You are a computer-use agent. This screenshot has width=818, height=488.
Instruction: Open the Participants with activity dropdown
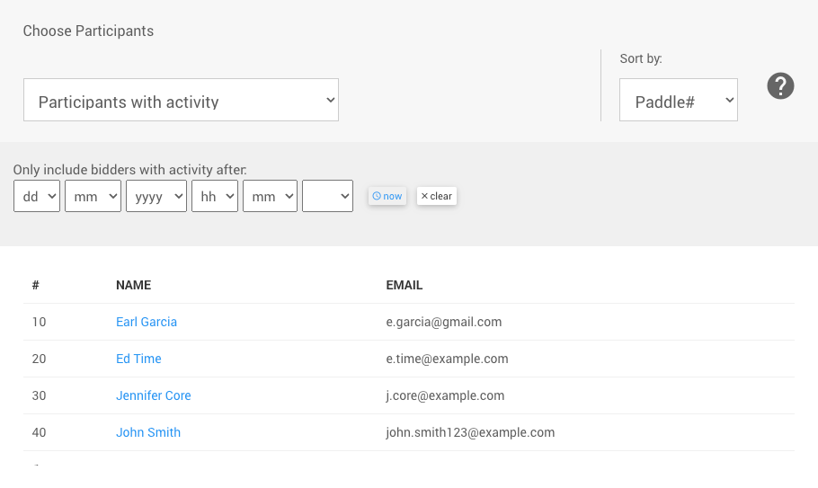[181, 100]
